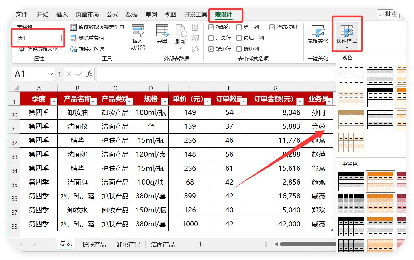Click the open-in-browser icon beside Refresh
The image size is (414, 260).
[x=195, y=38]
